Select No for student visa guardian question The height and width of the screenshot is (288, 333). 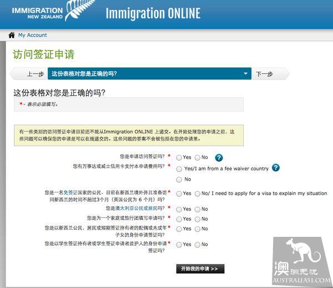[x=198, y=245]
